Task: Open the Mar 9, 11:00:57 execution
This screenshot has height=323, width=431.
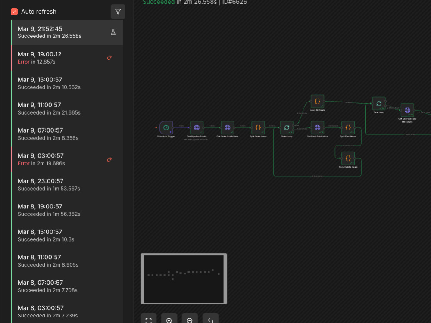Action: (67, 109)
